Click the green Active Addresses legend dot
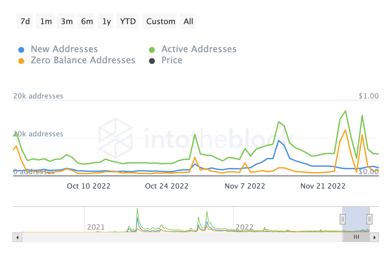The height and width of the screenshot is (261, 392). (x=152, y=50)
